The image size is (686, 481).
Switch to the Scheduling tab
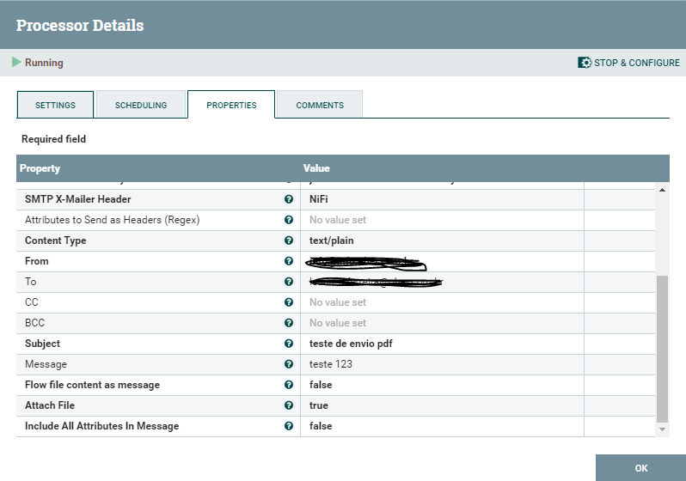[141, 105]
